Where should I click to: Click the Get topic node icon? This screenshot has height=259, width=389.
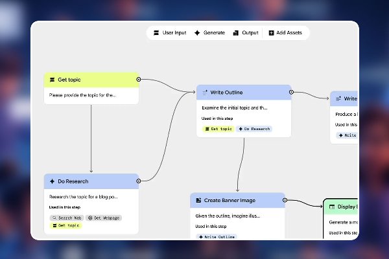point(52,80)
